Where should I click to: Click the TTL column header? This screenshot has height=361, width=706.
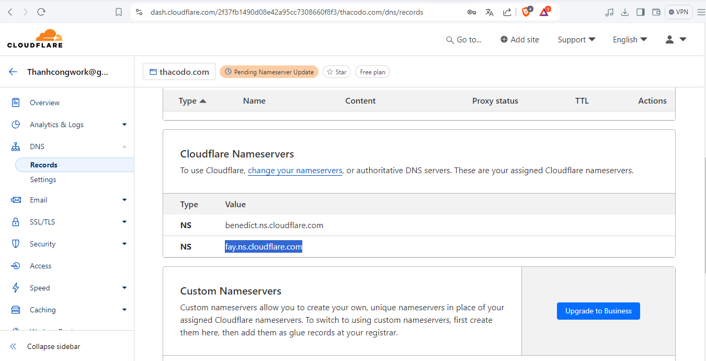point(582,101)
